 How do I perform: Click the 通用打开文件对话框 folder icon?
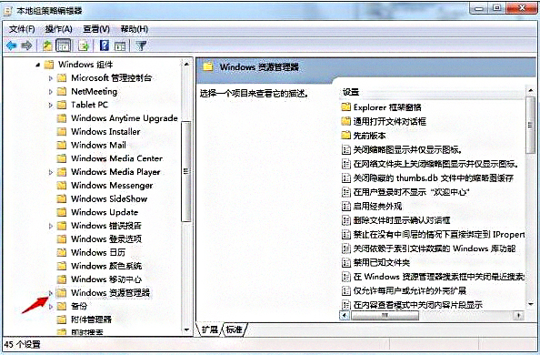(x=345, y=121)
